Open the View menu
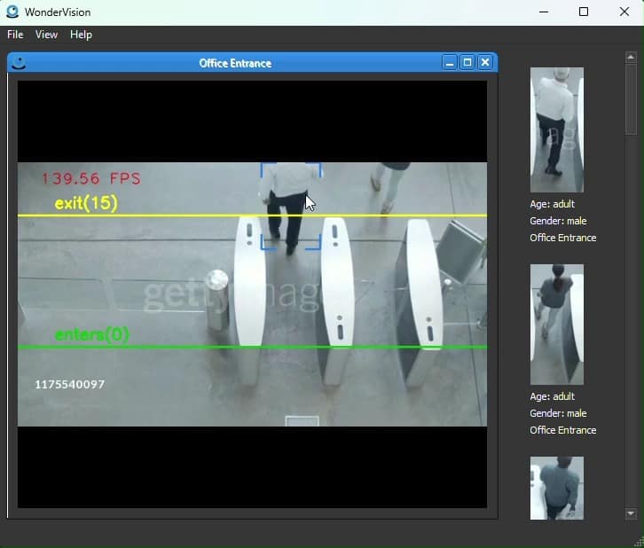This screenshot has width=644, height=548. 46,35
